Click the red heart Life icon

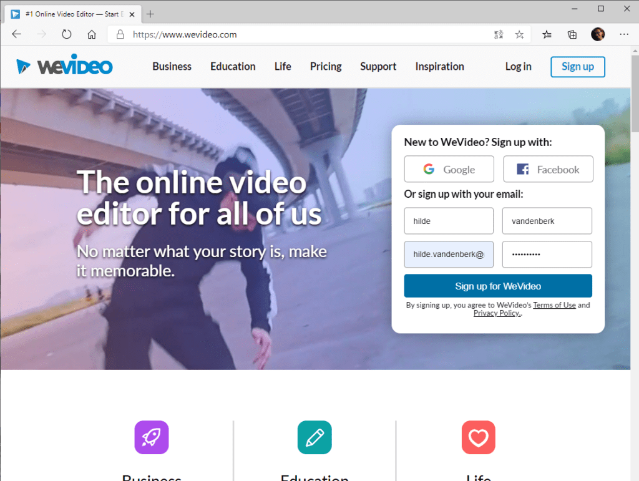tap(479, 437)
